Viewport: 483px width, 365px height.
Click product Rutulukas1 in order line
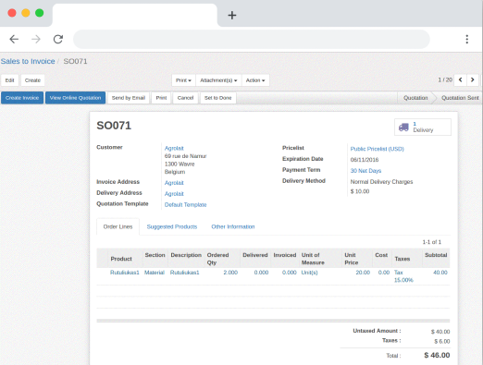[125, 273]
